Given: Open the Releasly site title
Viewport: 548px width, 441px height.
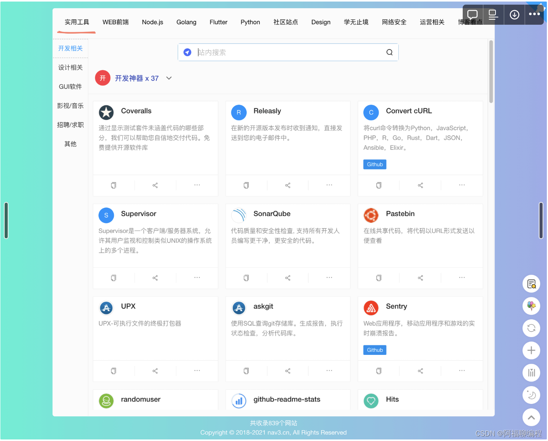Looking at the screenshot, I should tap(267, 111).
